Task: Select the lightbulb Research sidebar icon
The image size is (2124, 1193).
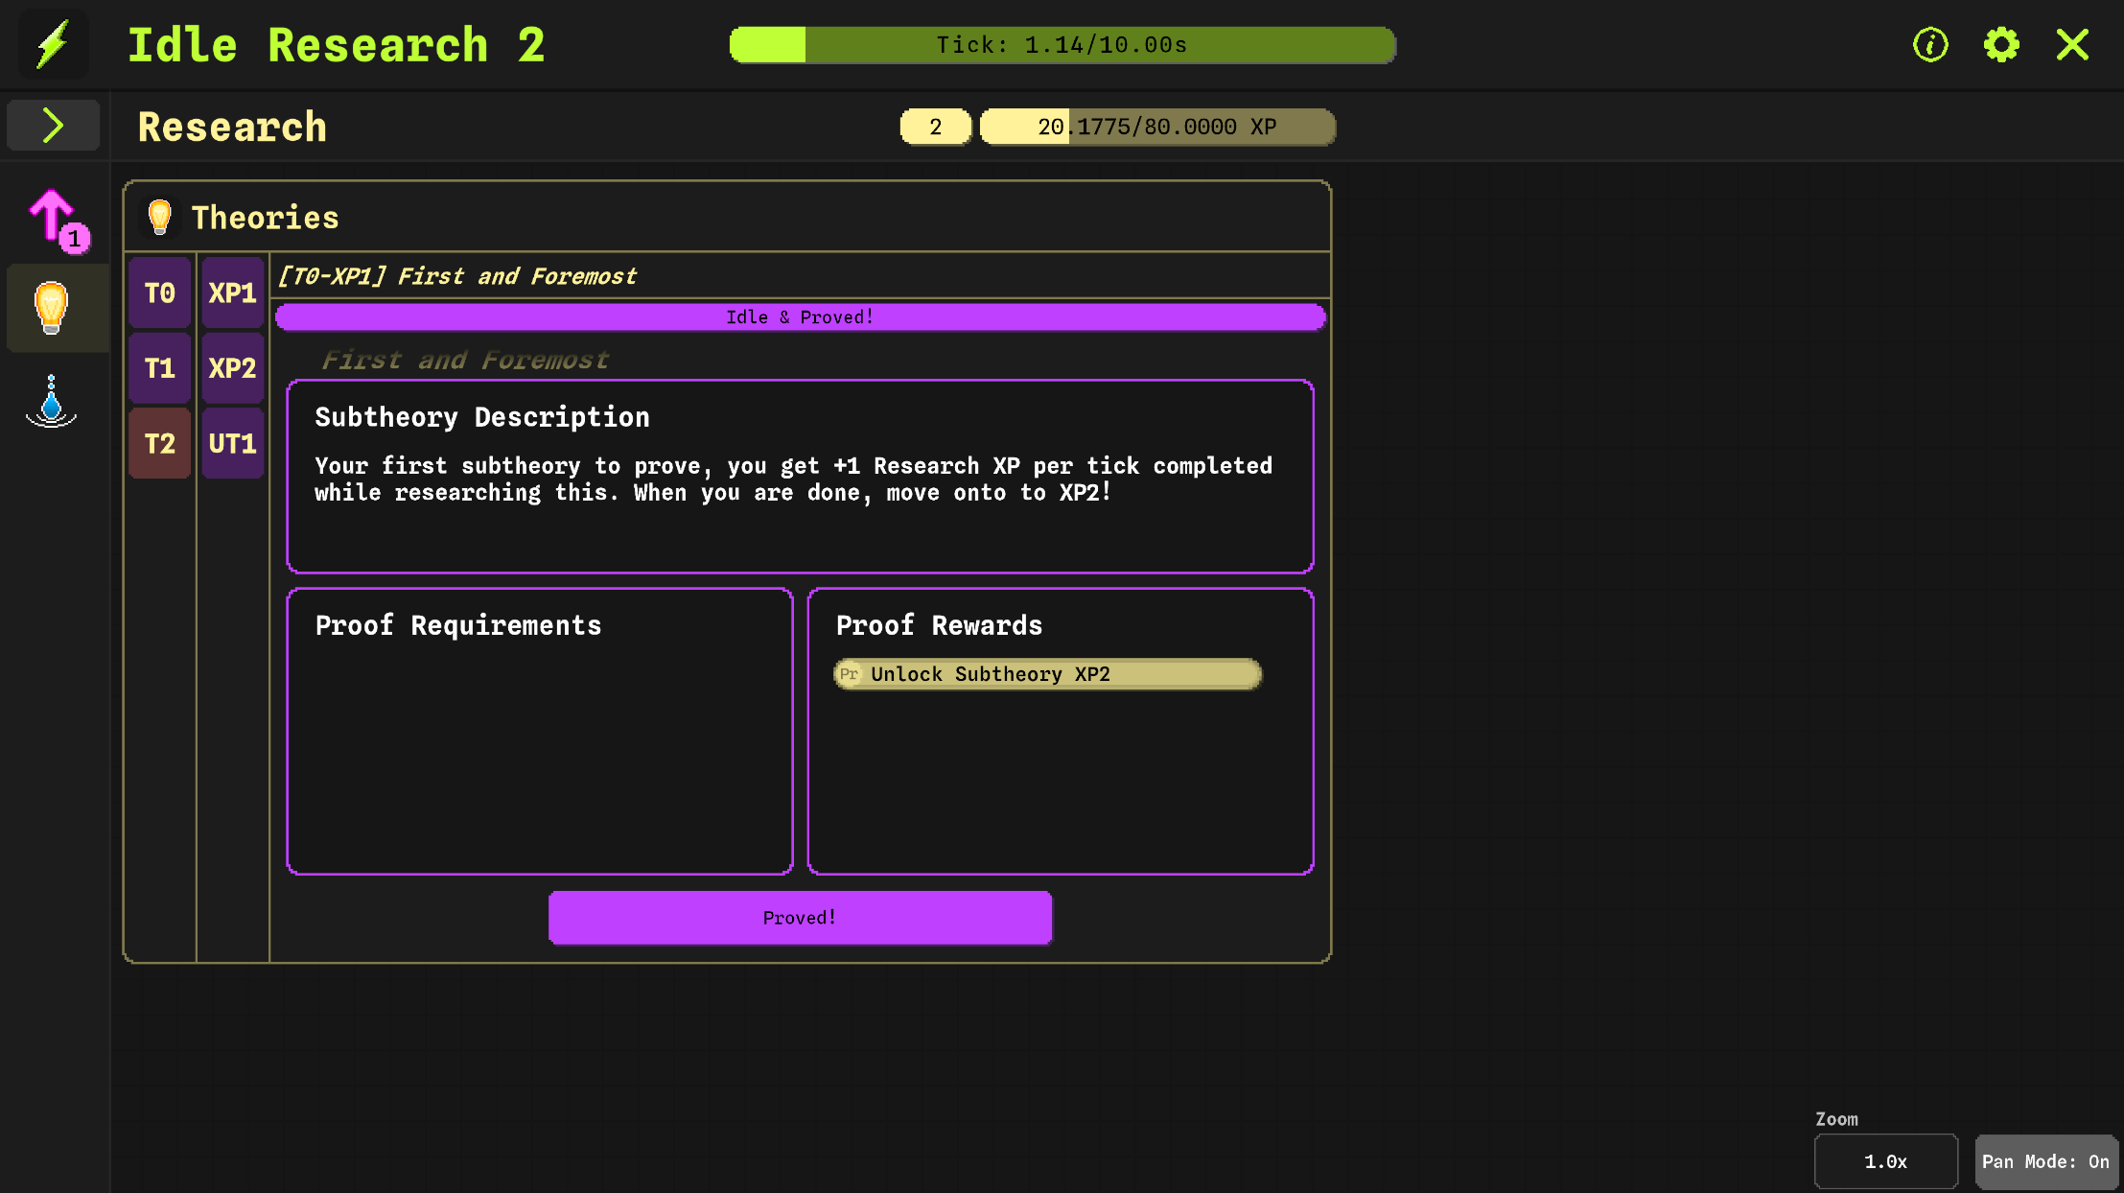Action: 52,307
